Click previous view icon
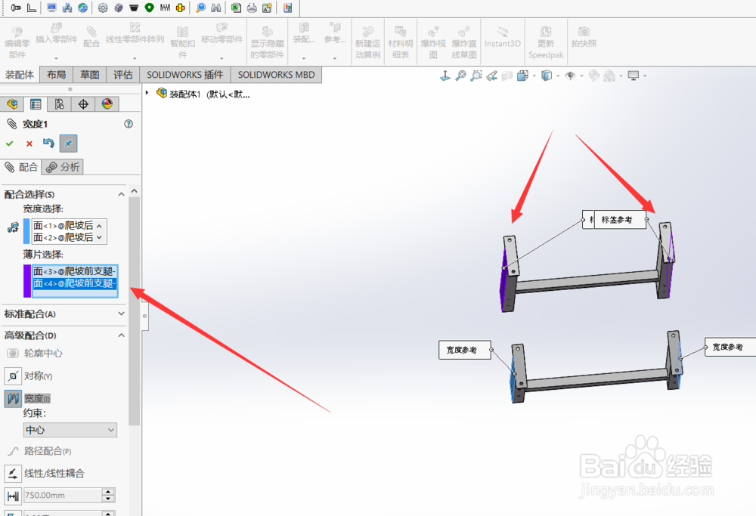 click(491, 76)
